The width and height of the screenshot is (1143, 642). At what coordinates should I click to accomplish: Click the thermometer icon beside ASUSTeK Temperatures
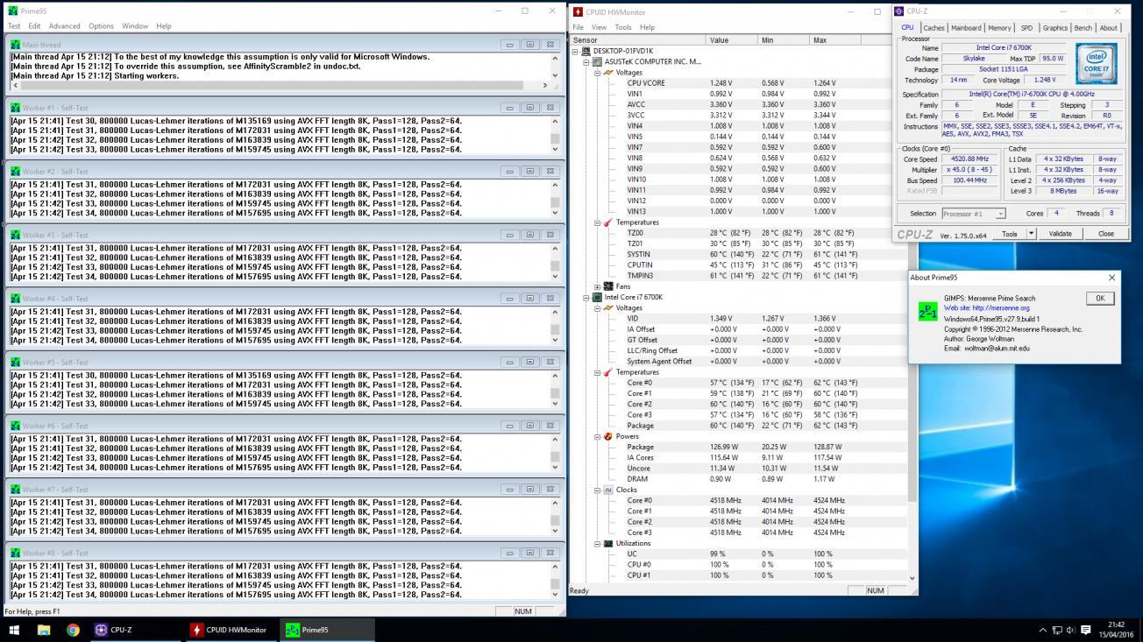[x=608, y=222]
